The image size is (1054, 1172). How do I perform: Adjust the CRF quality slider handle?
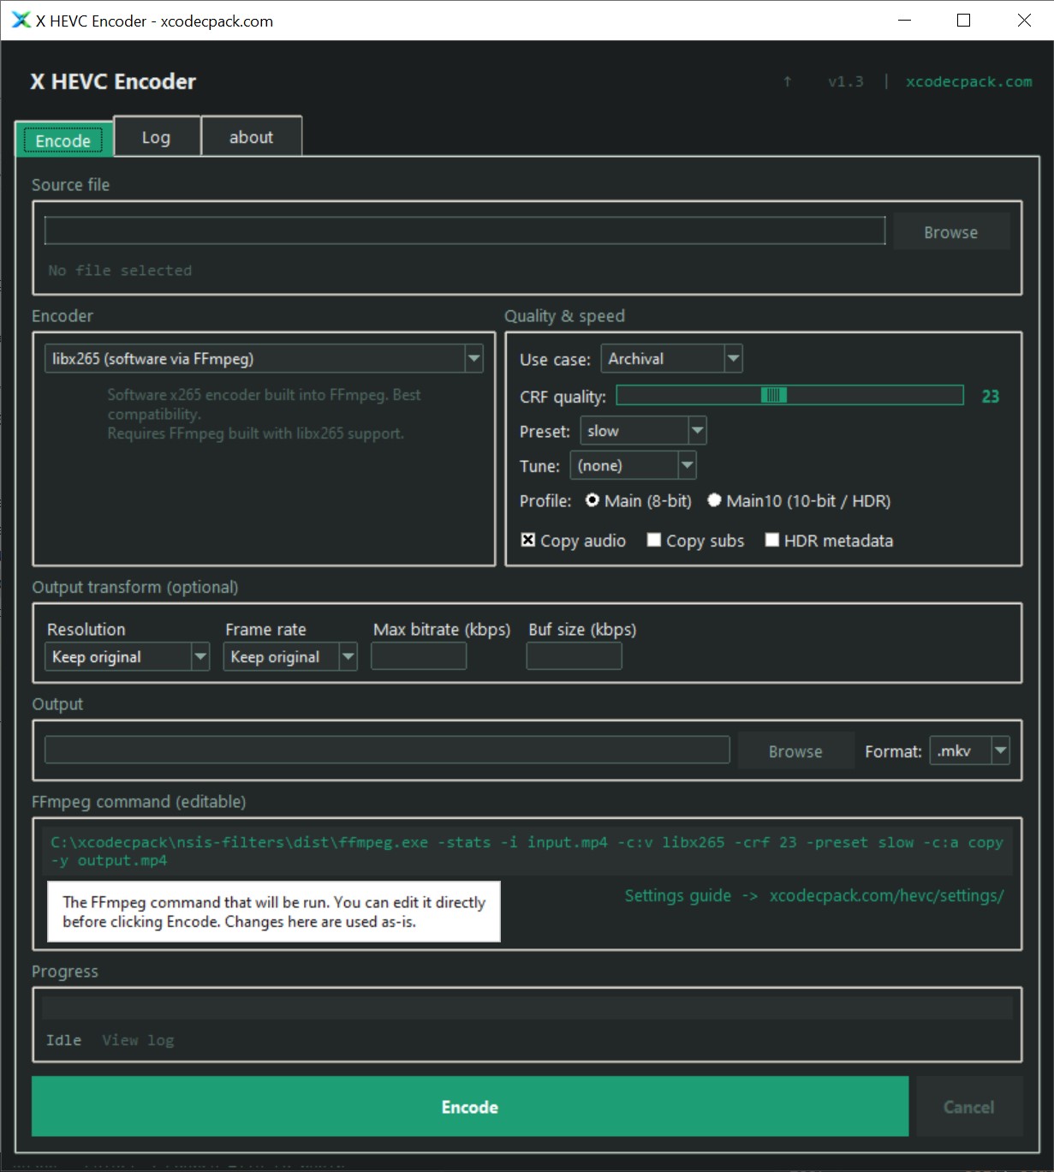(x=774, y=395)
